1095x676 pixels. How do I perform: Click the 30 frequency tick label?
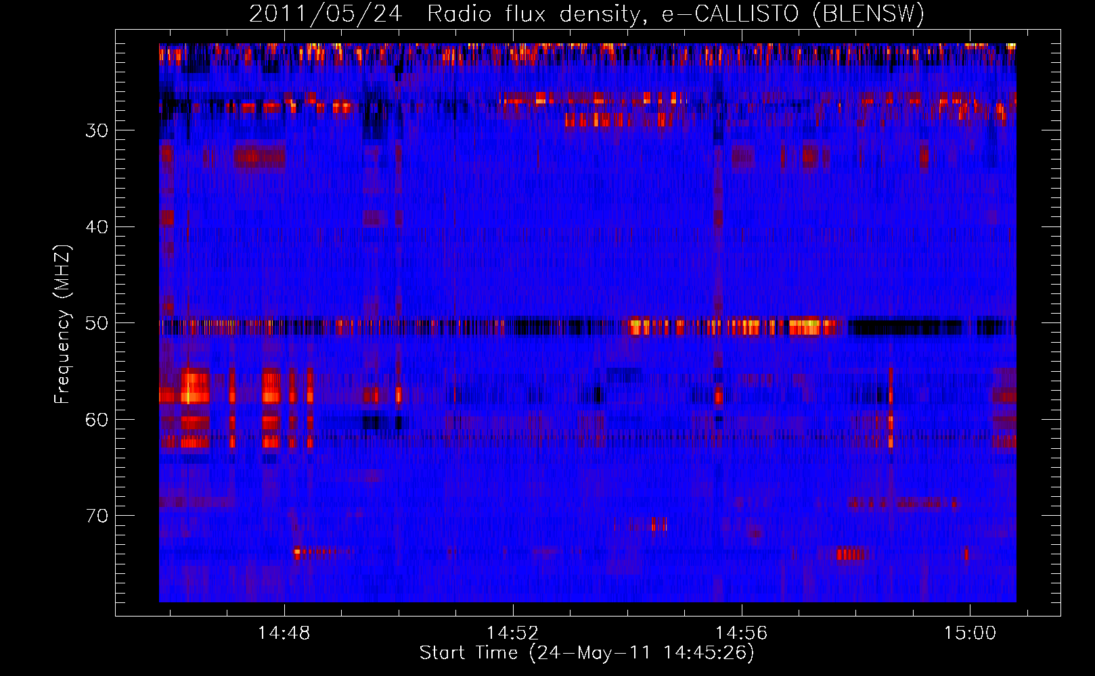point(97,130)
